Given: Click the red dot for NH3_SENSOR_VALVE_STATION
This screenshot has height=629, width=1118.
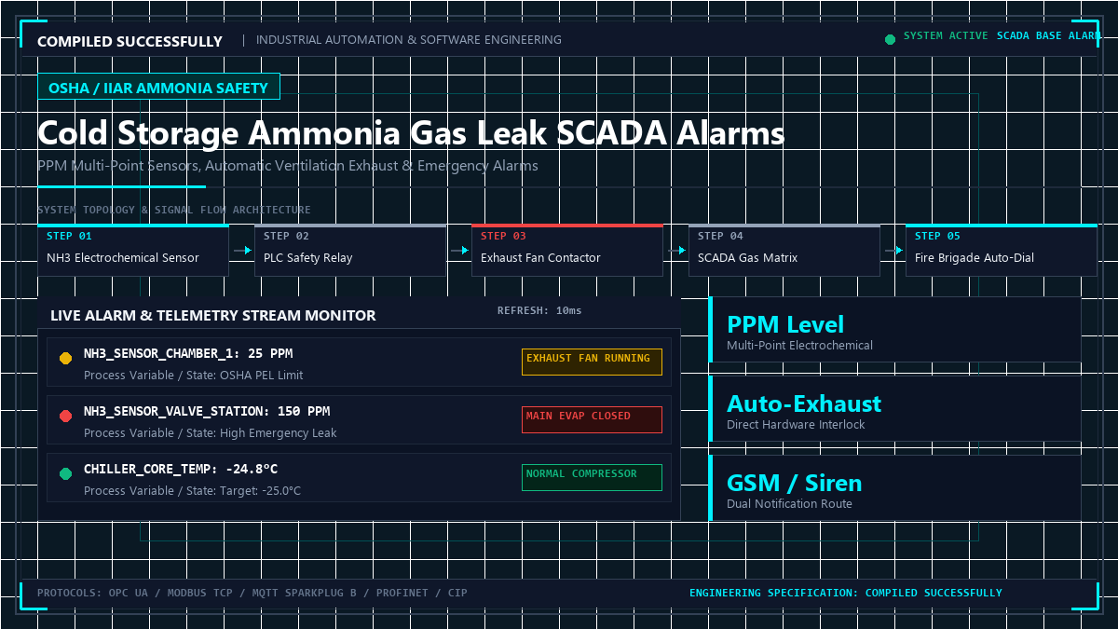Looking at the screenshot, I should tap(65, 416).
